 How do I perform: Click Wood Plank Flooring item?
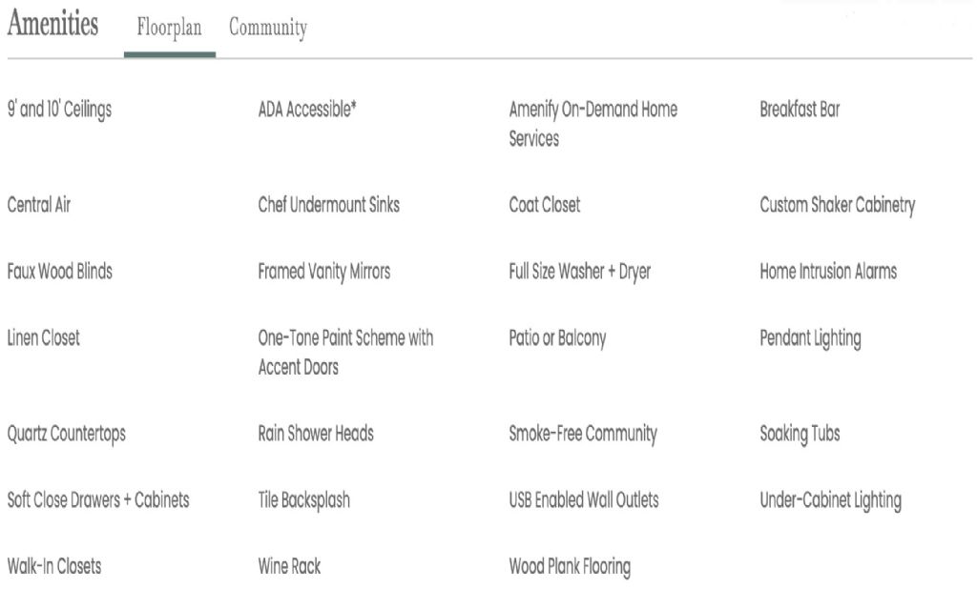tap(570, 567)
